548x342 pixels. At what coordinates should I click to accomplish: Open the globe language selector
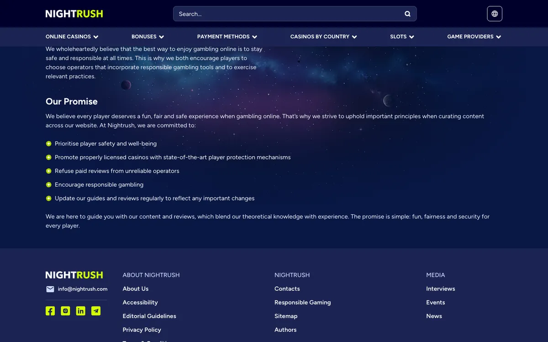495,14
